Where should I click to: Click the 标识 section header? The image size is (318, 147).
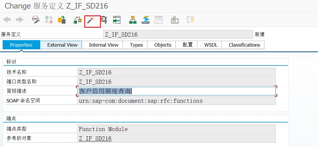point(11,62)
